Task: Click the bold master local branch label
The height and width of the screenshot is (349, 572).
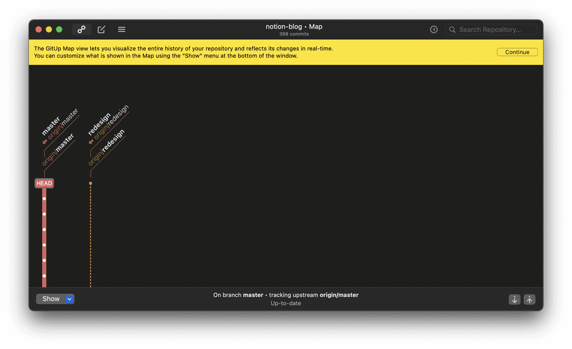Action: click(51, 126)
